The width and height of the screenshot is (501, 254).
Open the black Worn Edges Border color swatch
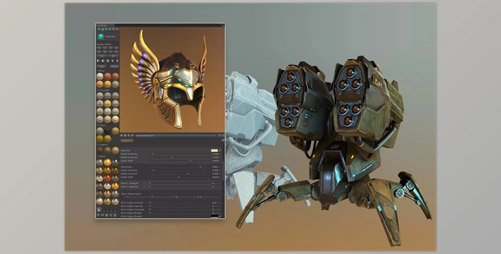tap(214, 216)
